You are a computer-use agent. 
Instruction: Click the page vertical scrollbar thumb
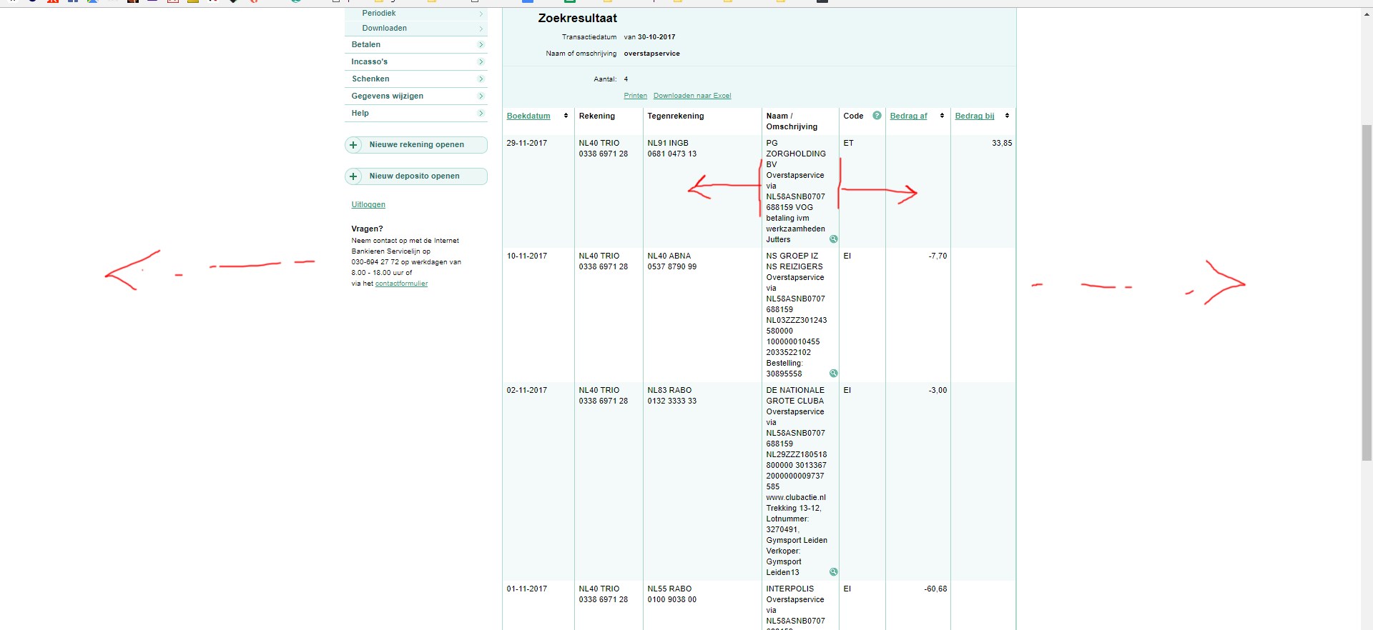1367,293
